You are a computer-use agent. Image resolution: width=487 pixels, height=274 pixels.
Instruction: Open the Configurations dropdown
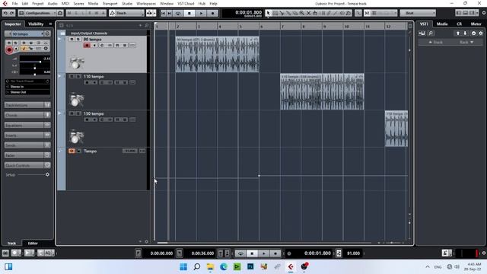pyautogui.click(x=37, y=13)
